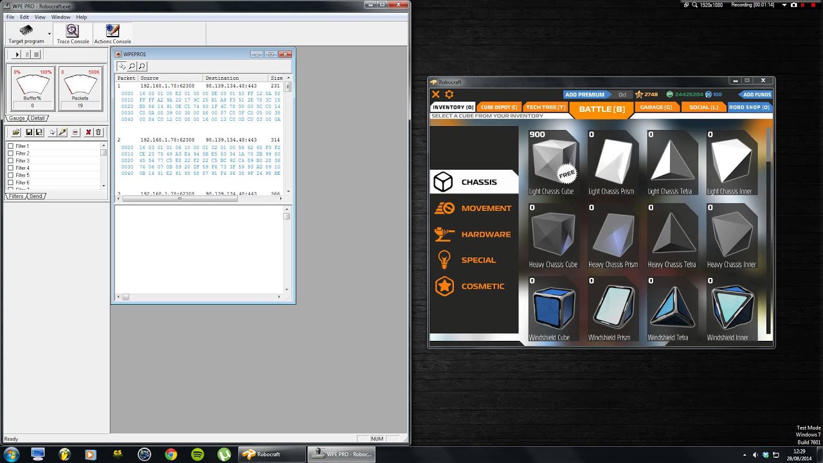Close Robocraft menu with orange X icon
823x463 pixels.
[x=436, y=95]
